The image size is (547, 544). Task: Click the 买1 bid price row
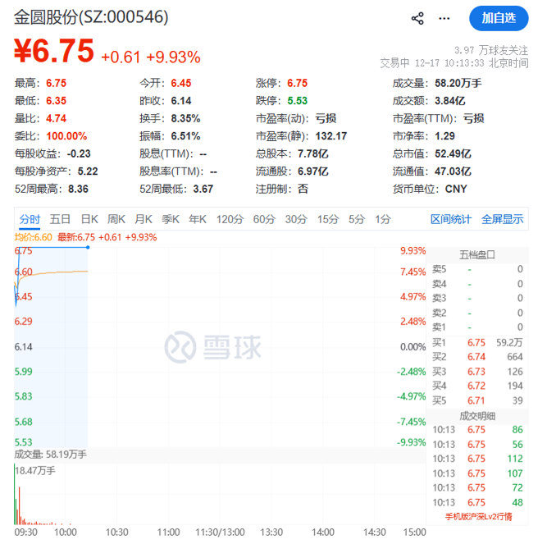point(477,342)
